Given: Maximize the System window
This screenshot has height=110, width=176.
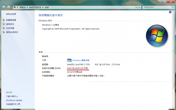Looking at the screenshot, I should pos(165,2).
